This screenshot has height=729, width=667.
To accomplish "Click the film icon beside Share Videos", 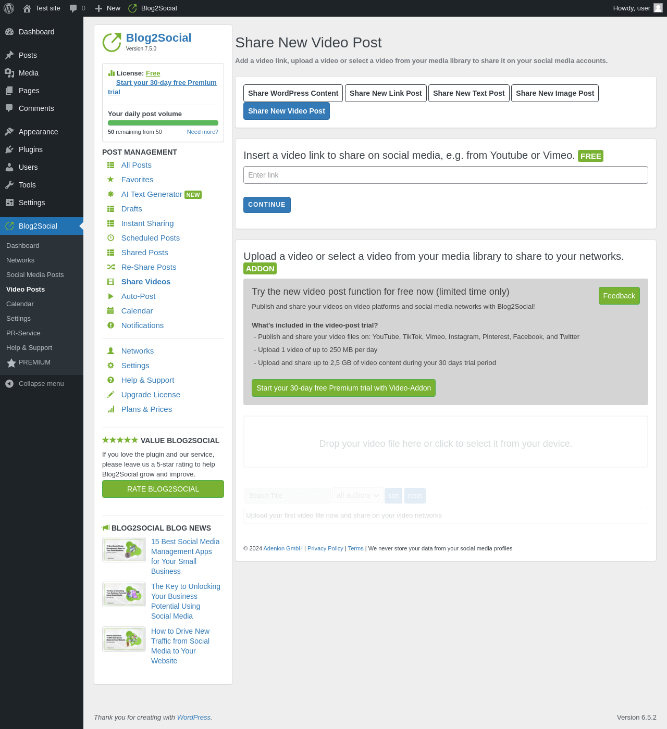I will point(110,282).
